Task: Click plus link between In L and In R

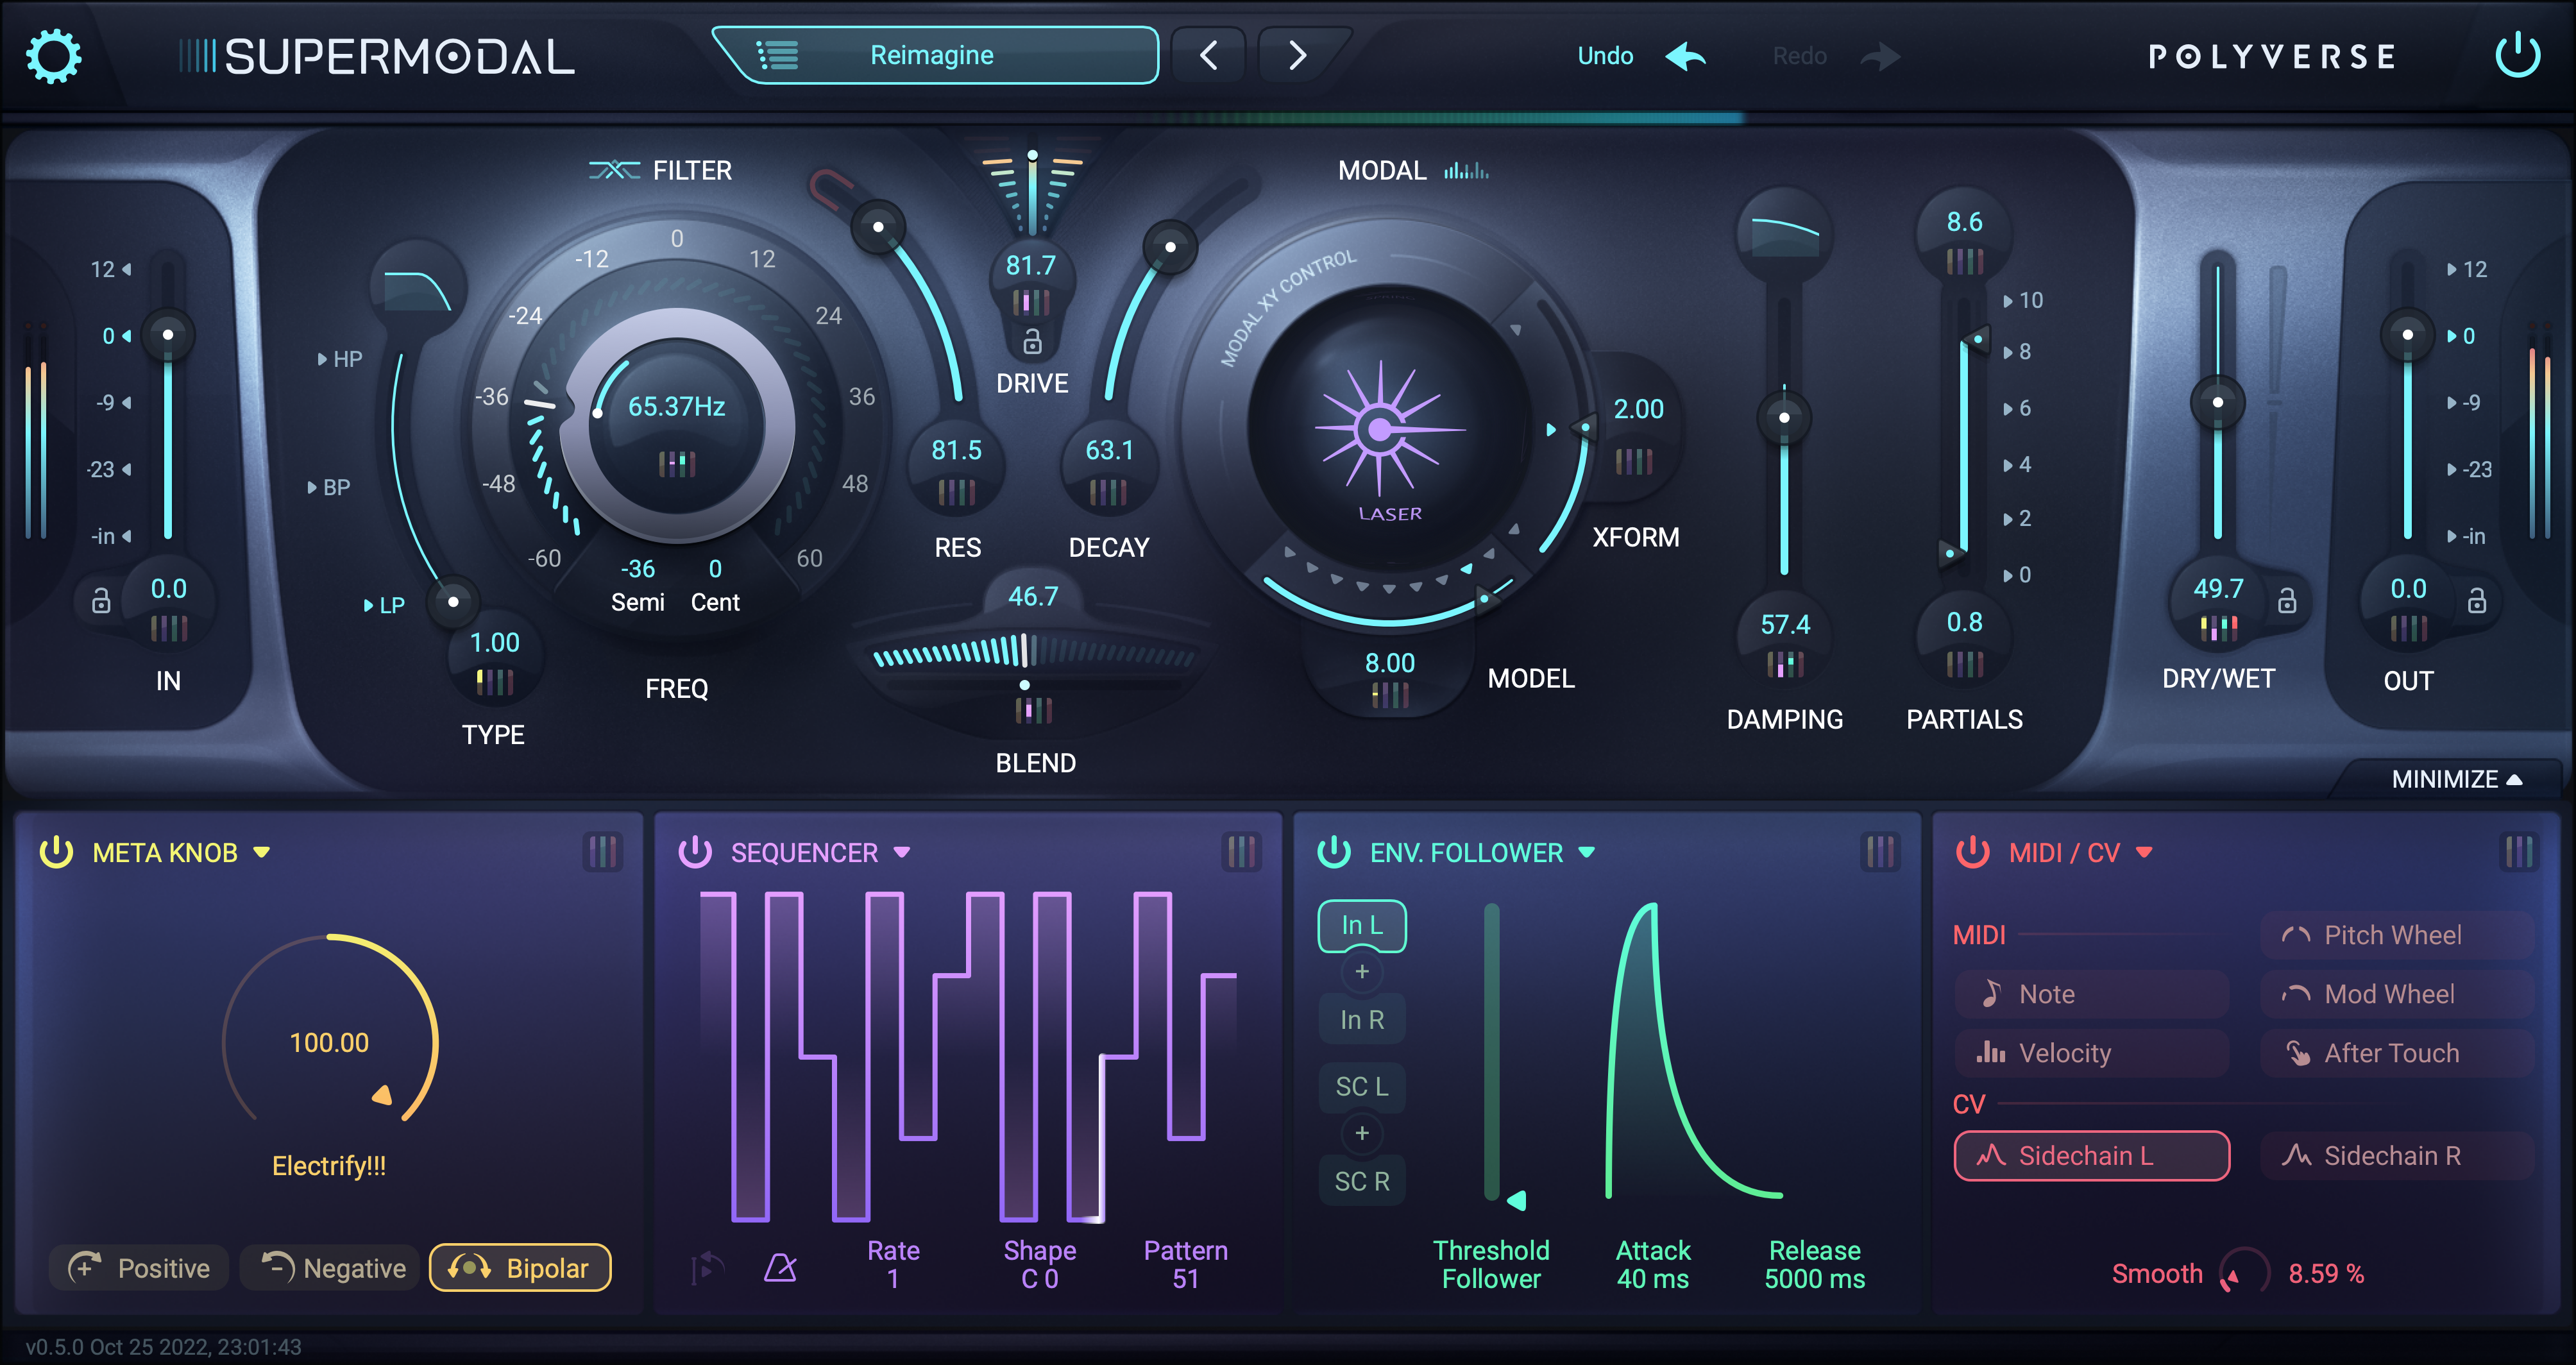Action: pyautogui.click(x=1362, y=972)
